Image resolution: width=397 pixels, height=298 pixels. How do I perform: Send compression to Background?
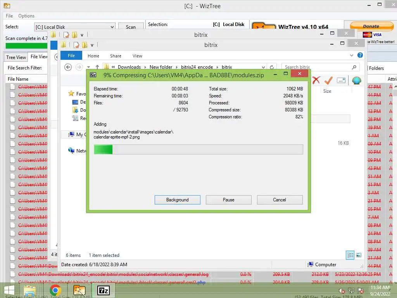pyautogui.click(x=178, y=200)
